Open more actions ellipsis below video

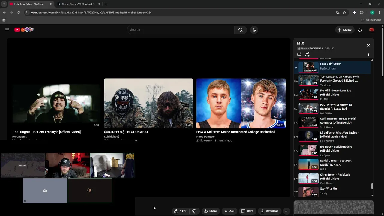(x=287, y=211)
